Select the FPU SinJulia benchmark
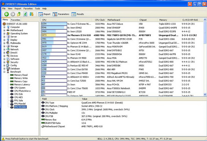Screen dimensions: 207x141 [20, 107]
